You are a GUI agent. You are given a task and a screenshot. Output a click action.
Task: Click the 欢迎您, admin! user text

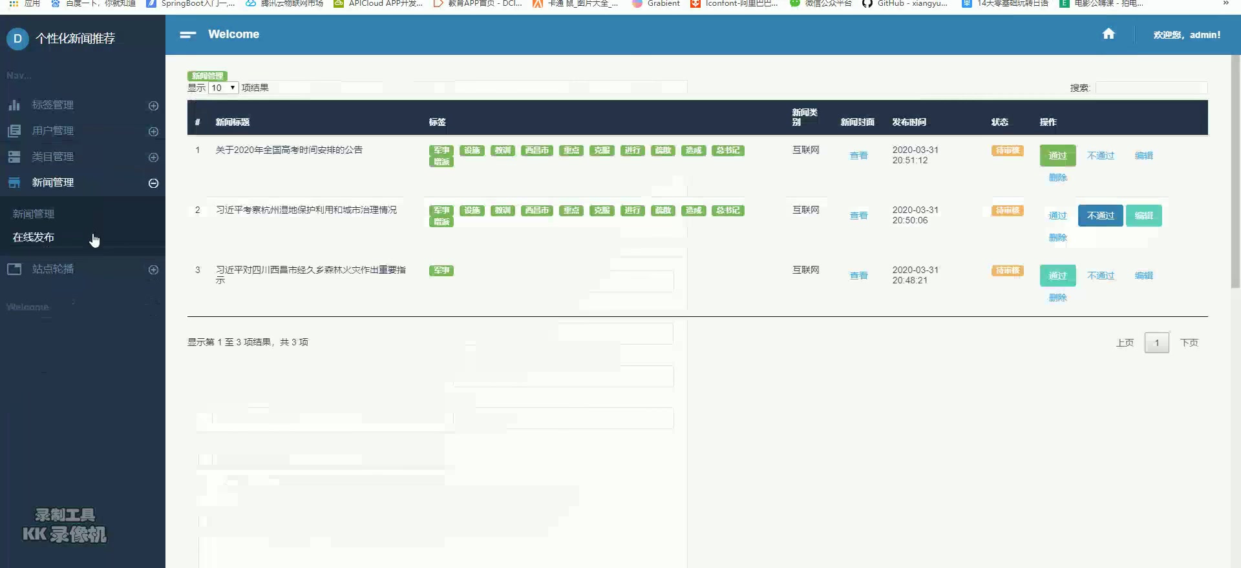(x=1187, y=35)
